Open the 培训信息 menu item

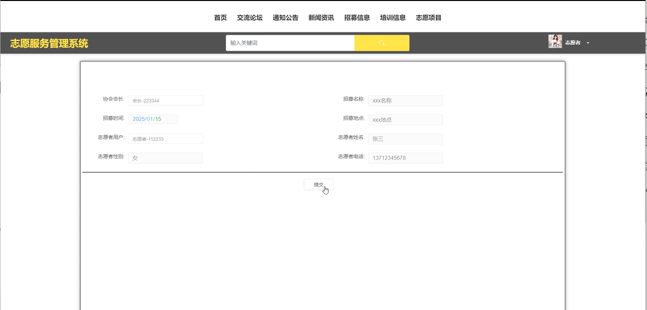[x=393, y=18]
